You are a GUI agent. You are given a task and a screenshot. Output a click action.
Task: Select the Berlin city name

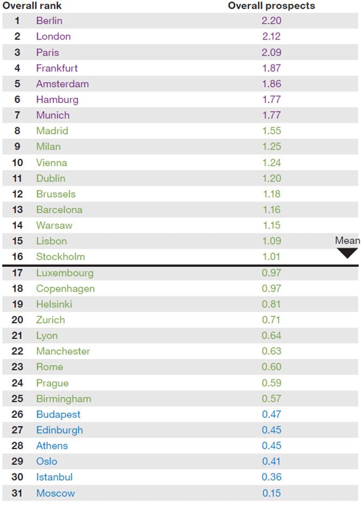point(49,21)
